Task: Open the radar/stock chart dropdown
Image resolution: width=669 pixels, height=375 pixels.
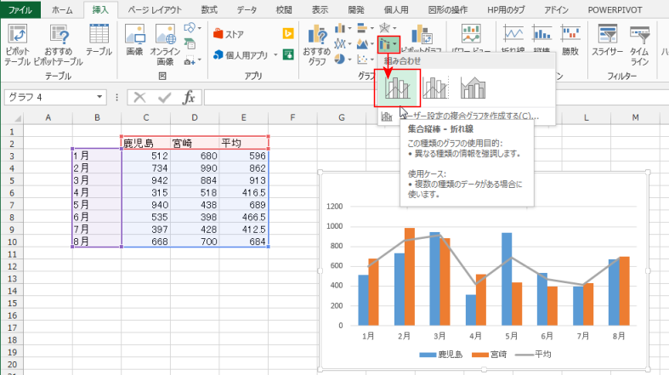Action: point(388,29)
